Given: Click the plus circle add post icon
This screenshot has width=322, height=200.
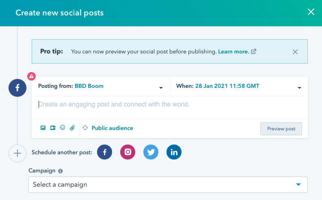Looking at the screenshot, I should coord(17,153).
